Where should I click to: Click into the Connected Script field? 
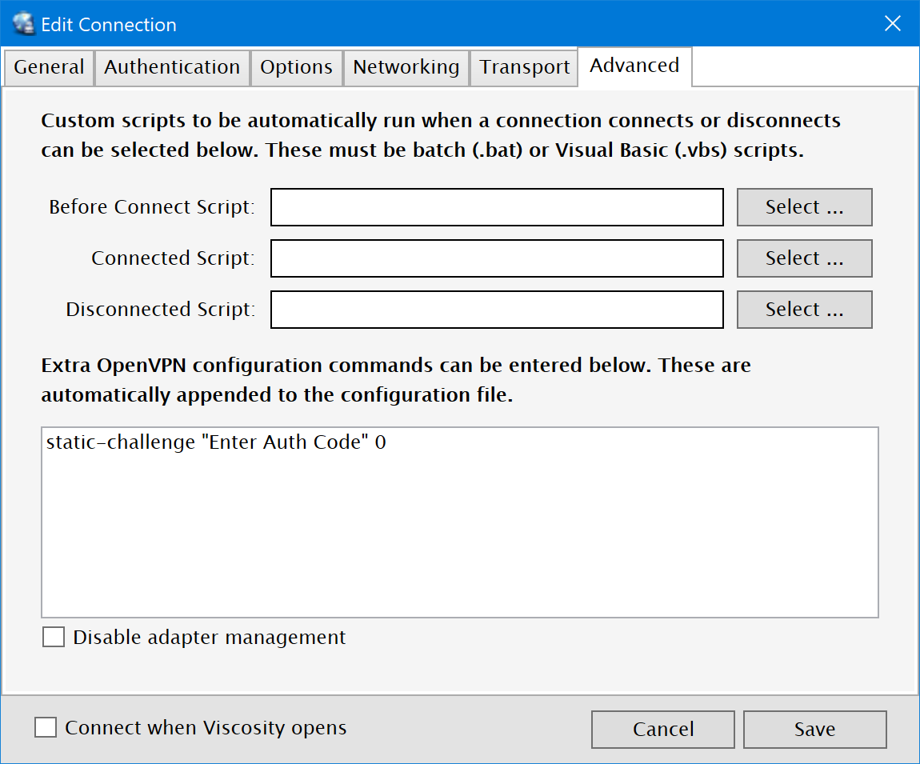[497, 258]
